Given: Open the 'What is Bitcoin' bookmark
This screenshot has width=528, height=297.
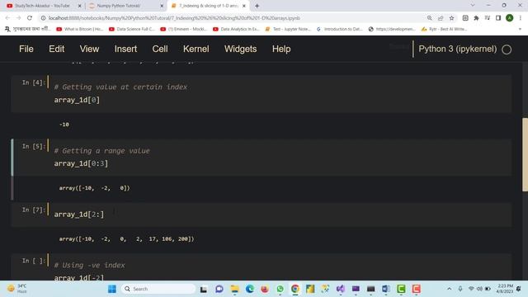Looking at the screenshot, I should (x=80, y=30).
